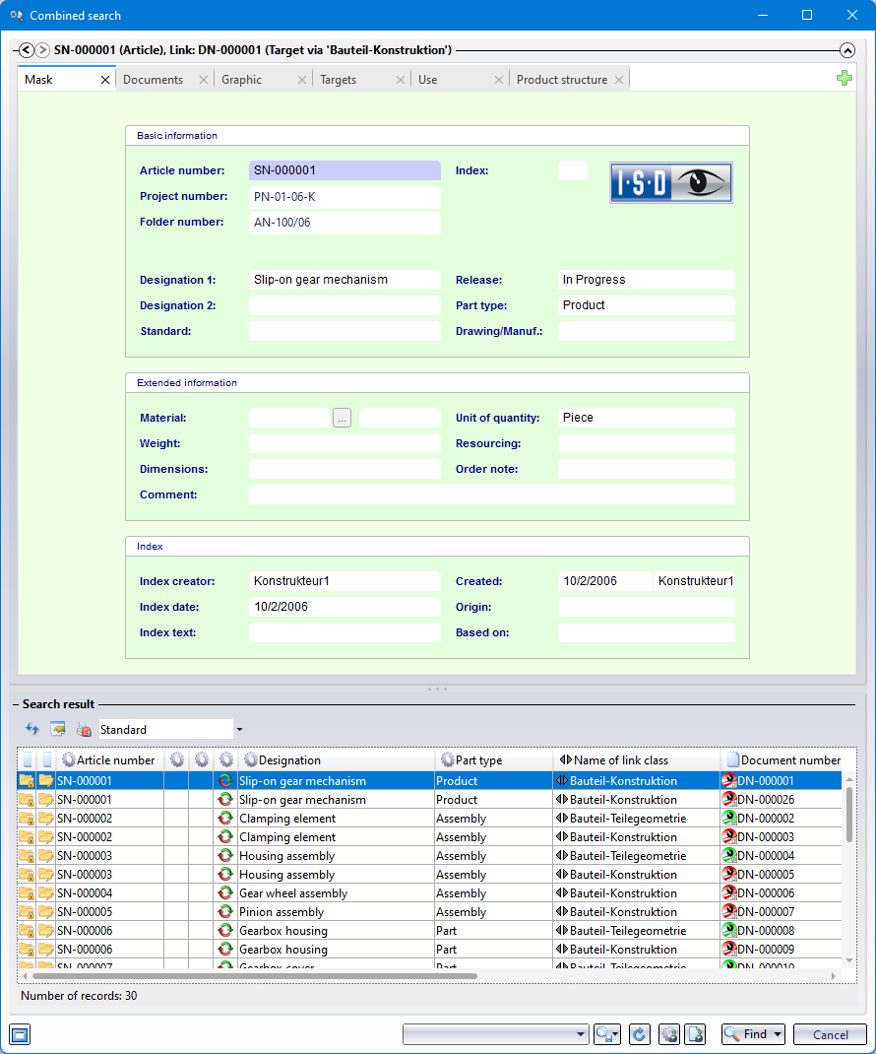Image resolution: width=876 pixels, height=1054 pixels.
Task: Open the save search magnifier dropdown button
Action: [x=606, y=1034]
